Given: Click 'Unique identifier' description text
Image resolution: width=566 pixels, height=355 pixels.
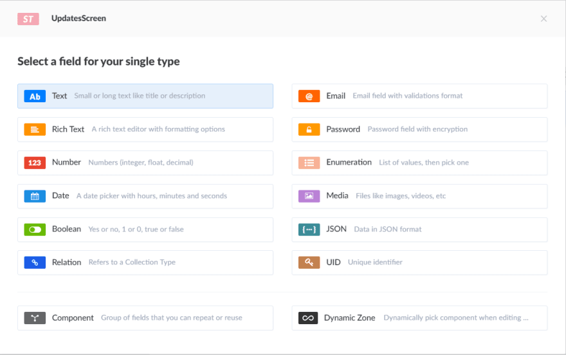Looking at the screenshot, I should 375,262.
